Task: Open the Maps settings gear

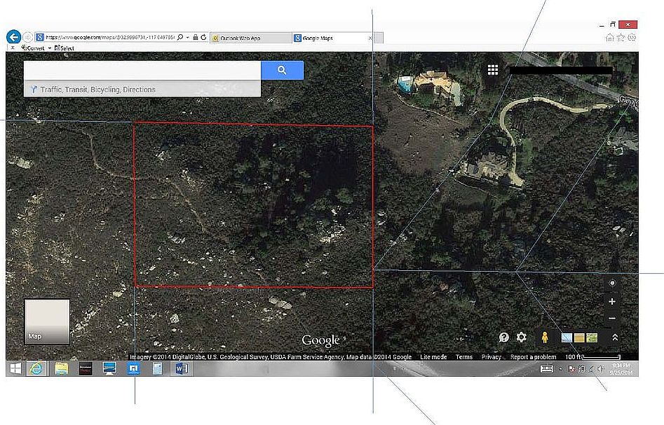Action: 522,337
